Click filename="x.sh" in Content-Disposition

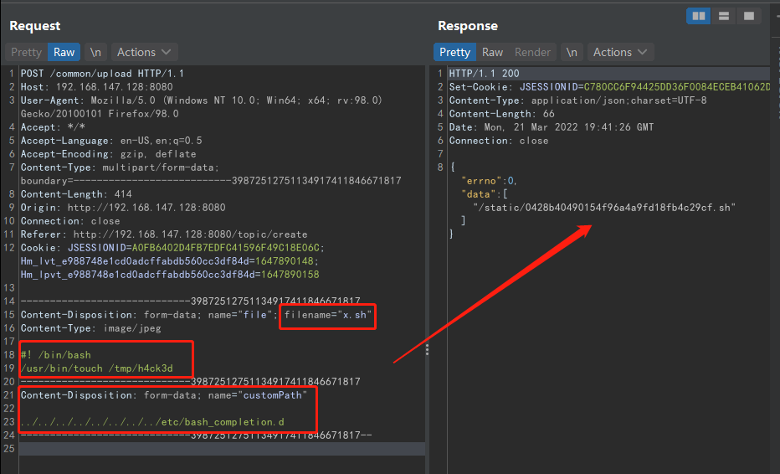coord(328,315)
